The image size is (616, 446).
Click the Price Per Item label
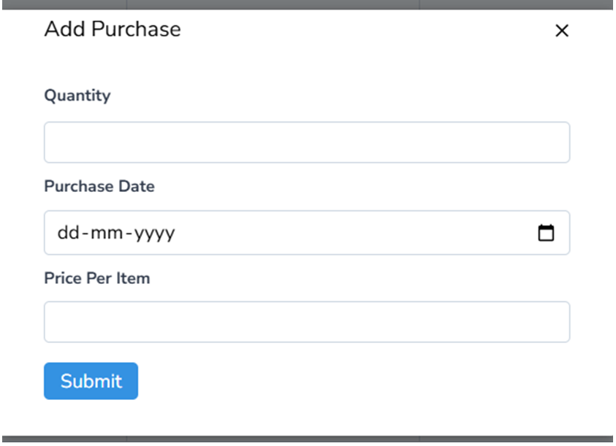click(97, 278)
